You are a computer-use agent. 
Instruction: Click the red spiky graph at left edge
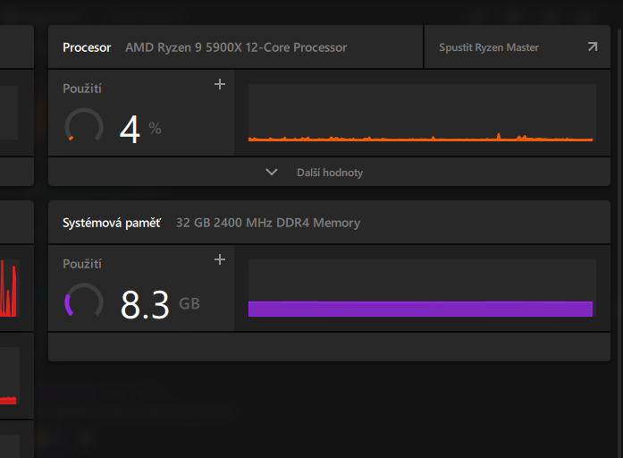tap(8, 288)
